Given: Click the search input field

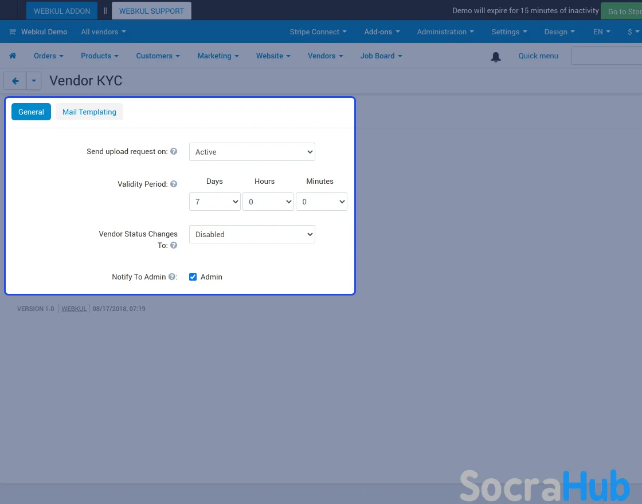Looking at the screenshot, I should (606, 56).
